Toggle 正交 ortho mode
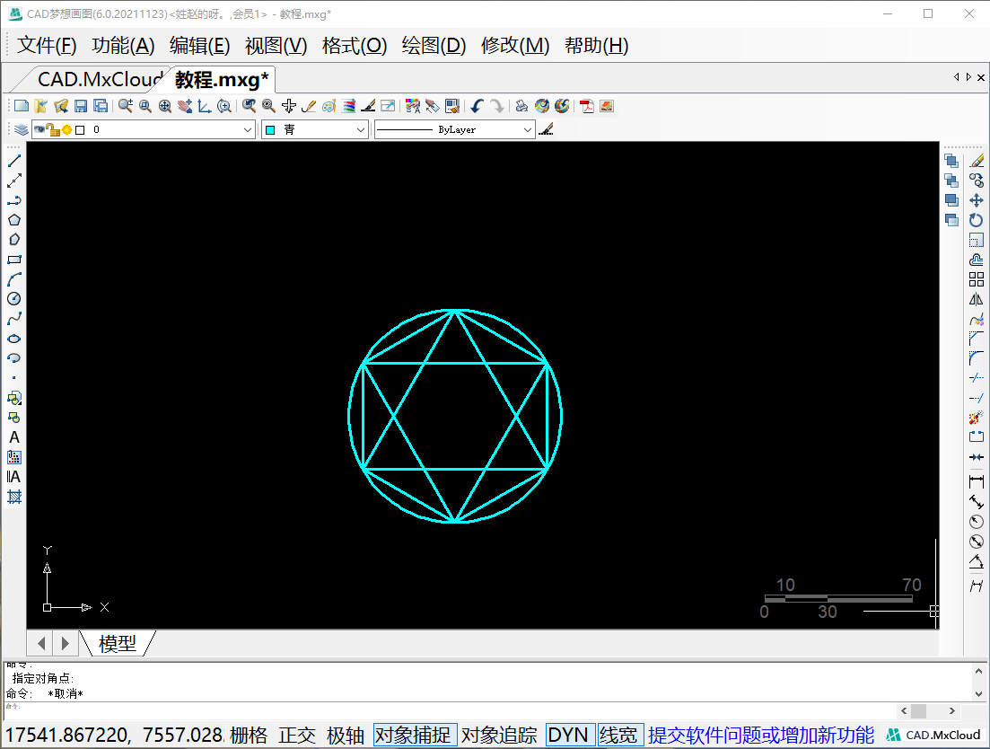Viewport: 990px width, 749px height. (x=297, y=736)
